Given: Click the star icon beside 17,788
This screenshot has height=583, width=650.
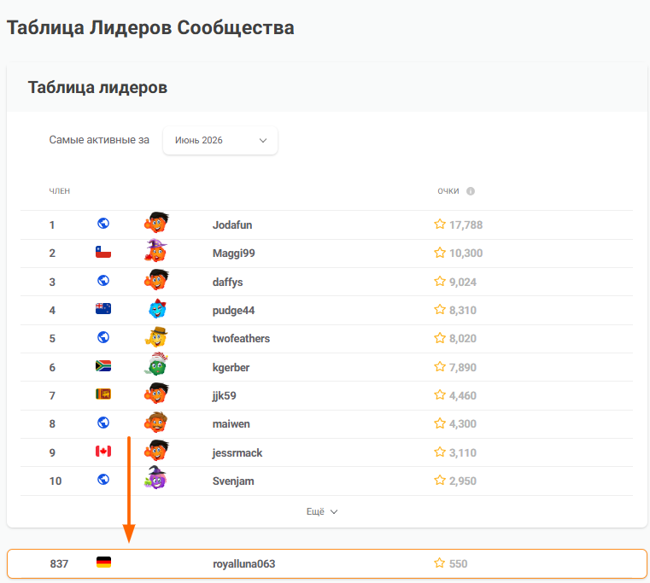Looking at the screenshot, I should pos(440,224).
